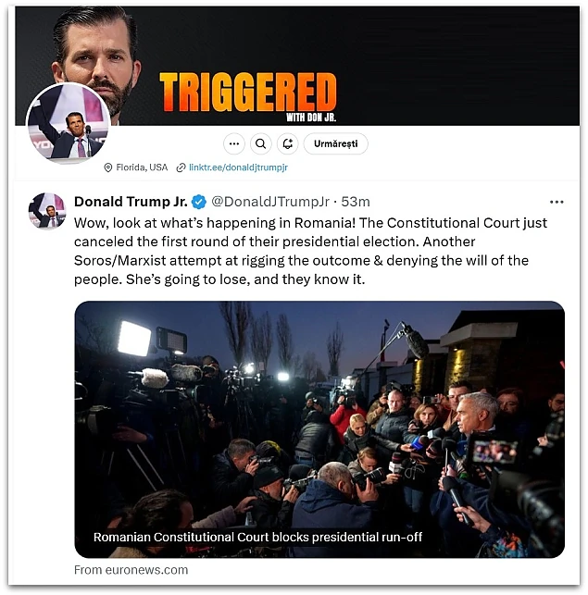
Task: Open the tweet via the 53m timestamp
Action: 356,202
